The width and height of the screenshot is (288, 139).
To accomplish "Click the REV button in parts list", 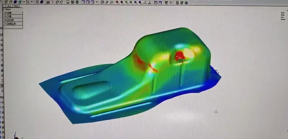I will click(x=16, y=6).
